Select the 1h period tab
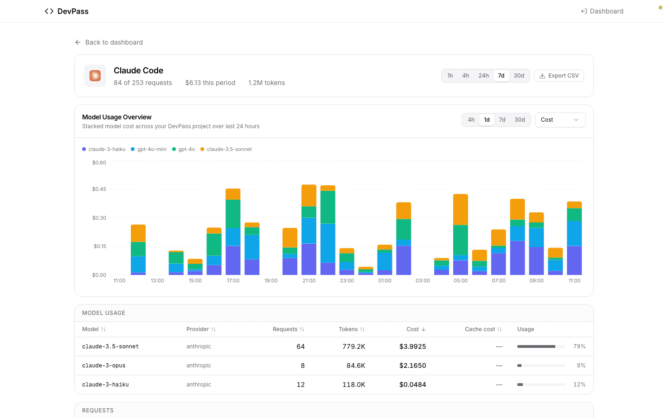Image resolution: width=668 pixels, height=418 pixels. [x=450, y=76]
